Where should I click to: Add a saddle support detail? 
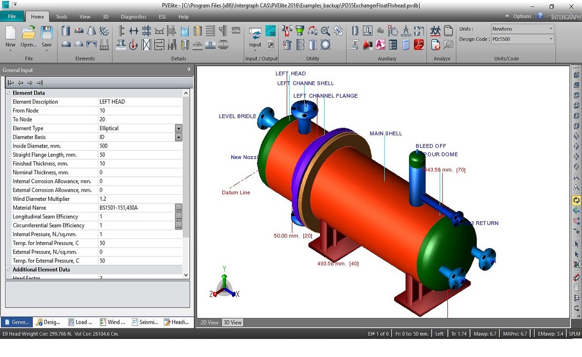click(159, 31)
